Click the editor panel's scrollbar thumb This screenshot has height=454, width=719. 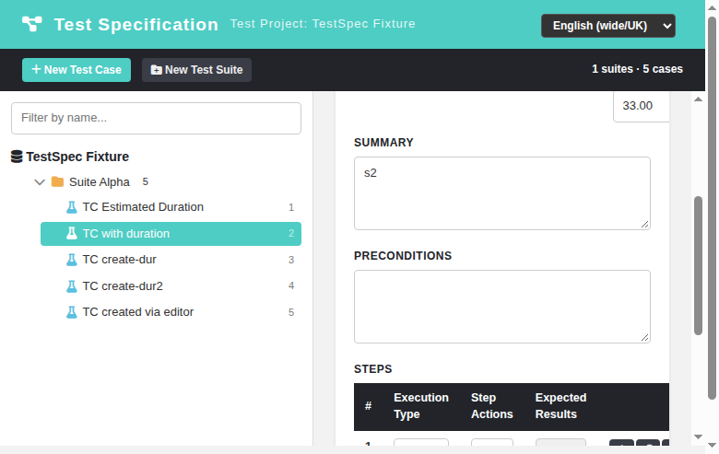698,266
